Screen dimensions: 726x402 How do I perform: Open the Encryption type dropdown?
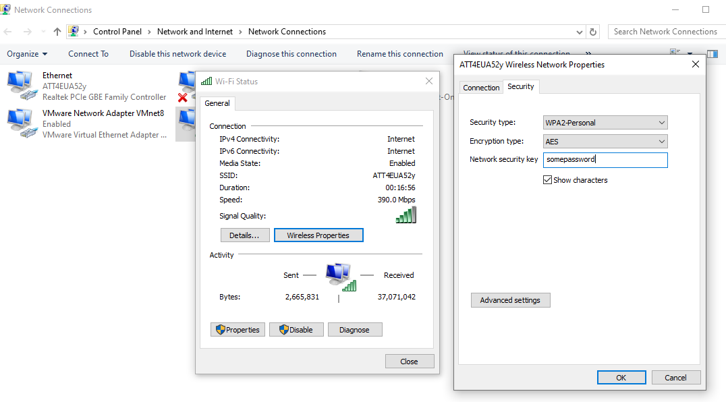[661, 142]
